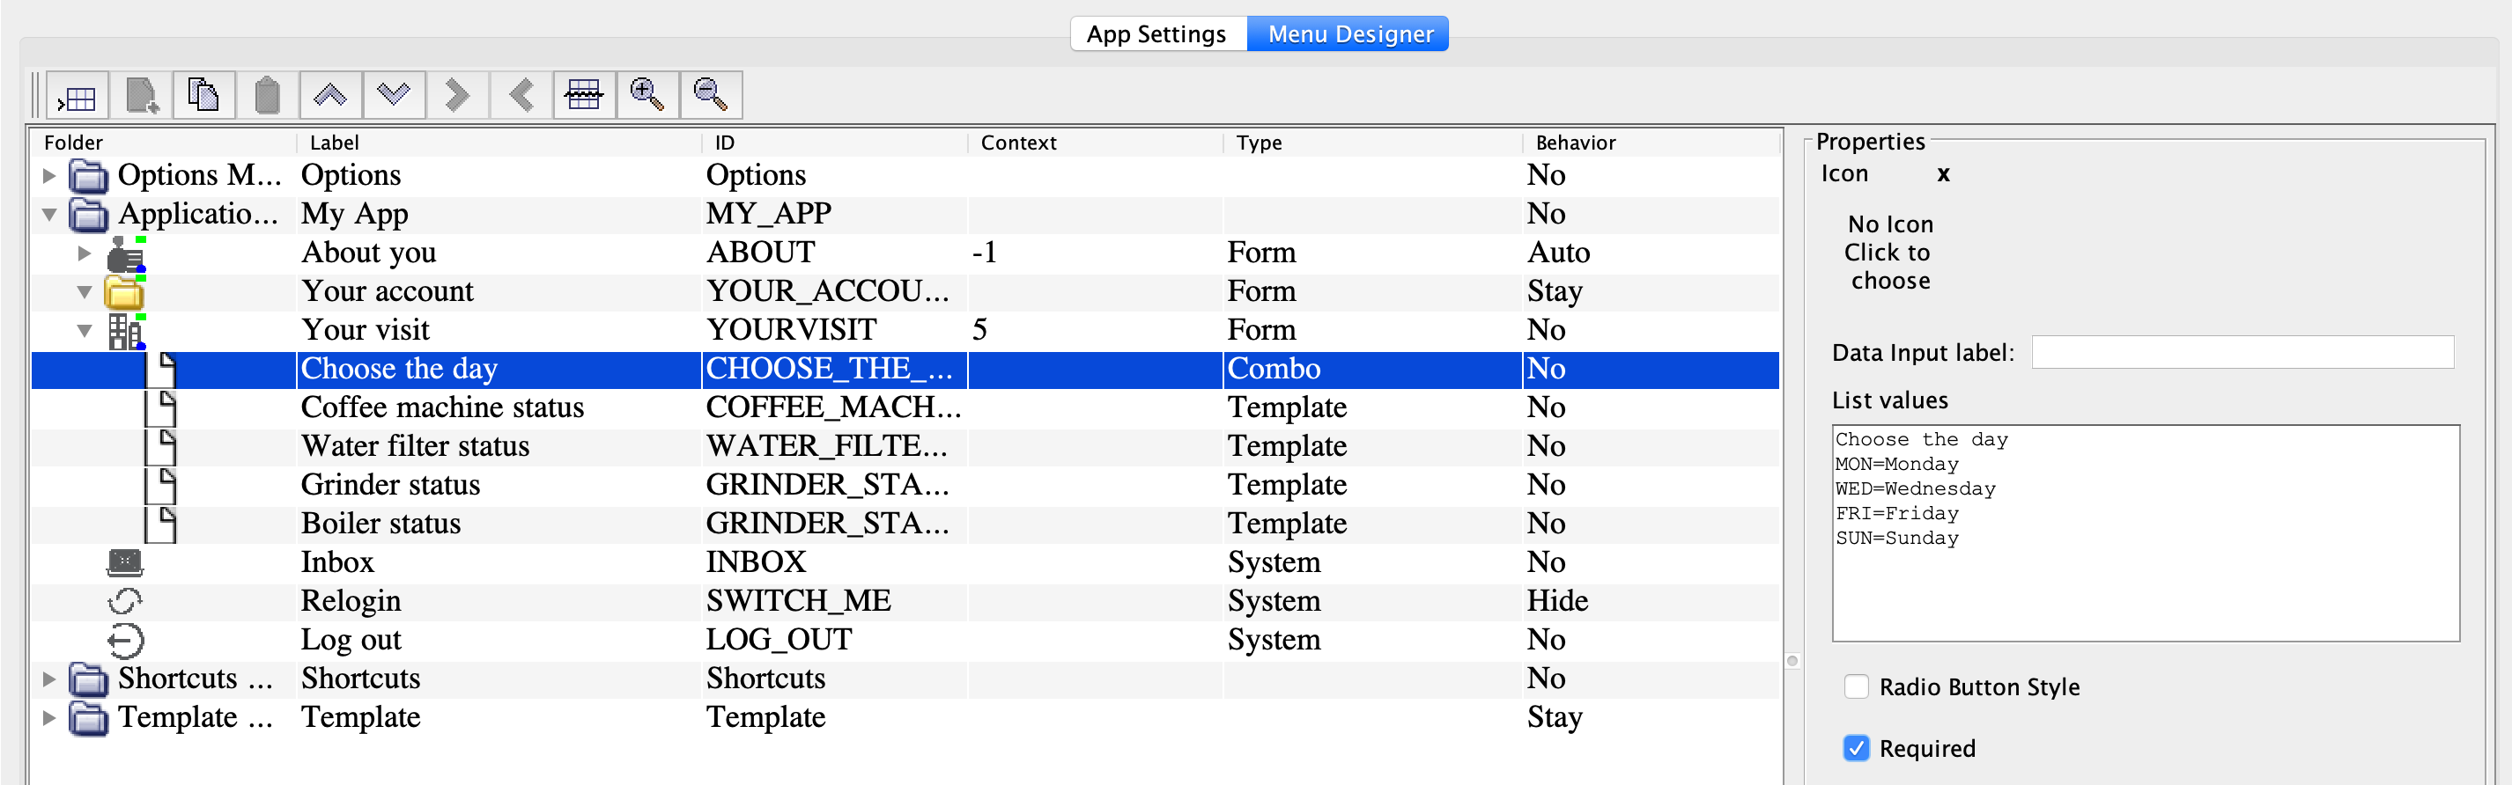Uncheck the Required checkbox

[1856, 748]
